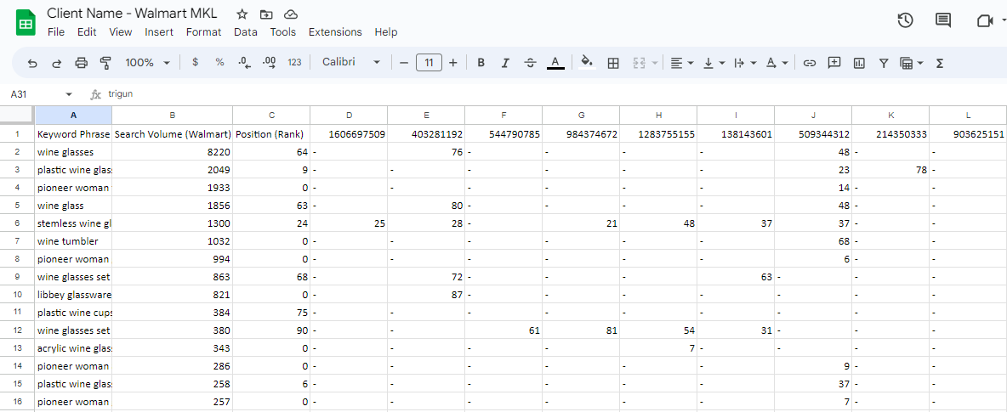
Task: Select cell with value 8220
Action: pyautogui.click(x=172, y=152)
